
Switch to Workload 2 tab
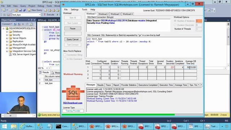104,14
